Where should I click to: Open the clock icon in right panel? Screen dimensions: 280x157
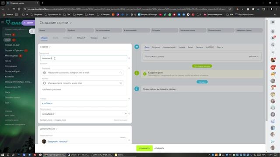click(273, 45)
